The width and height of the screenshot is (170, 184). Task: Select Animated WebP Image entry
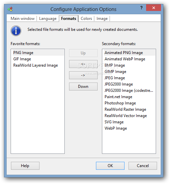pyautogui.click(x=129, y=59)
